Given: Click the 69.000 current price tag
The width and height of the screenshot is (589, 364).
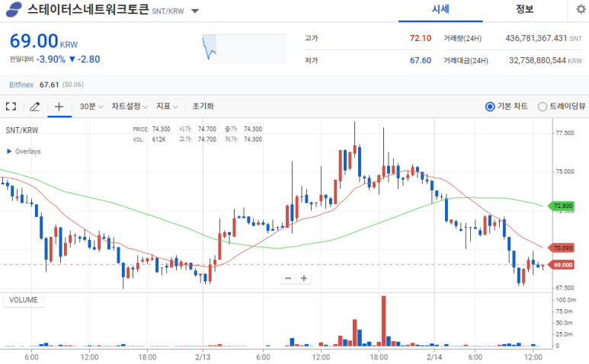Looking at the screenshot, I should pyautogui.click(x=562, y=264).
